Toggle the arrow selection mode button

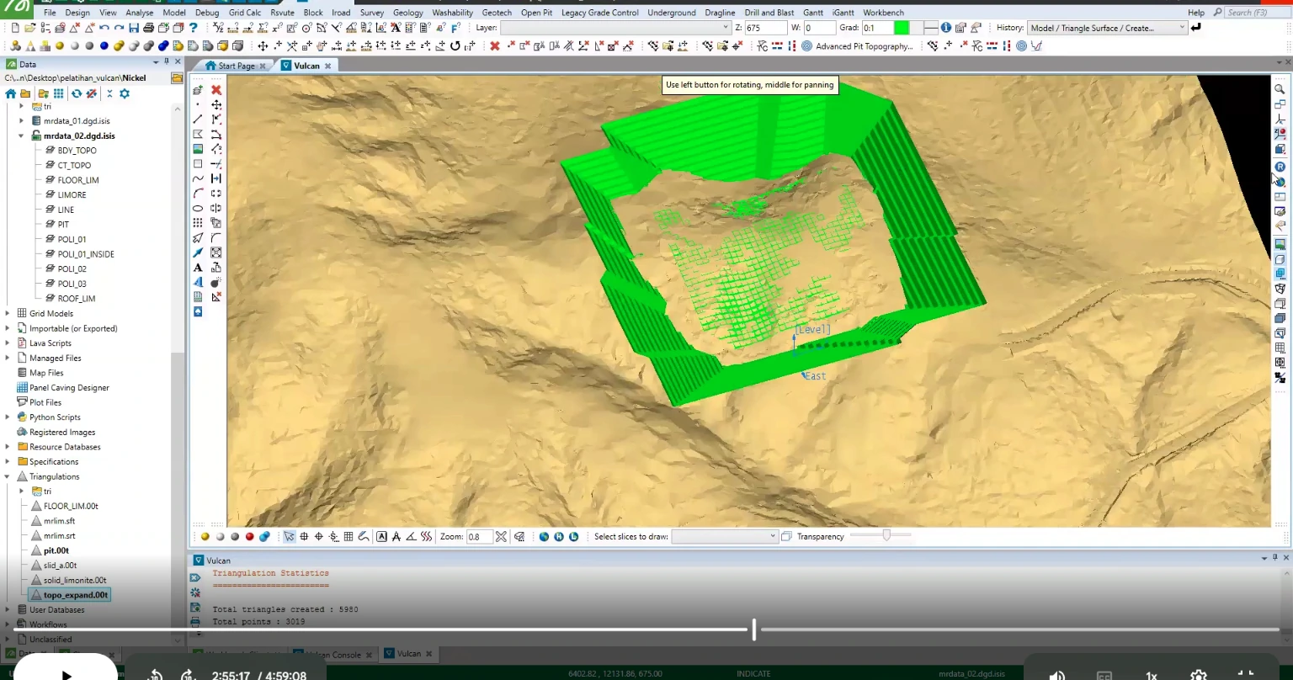tap(290, 536)
